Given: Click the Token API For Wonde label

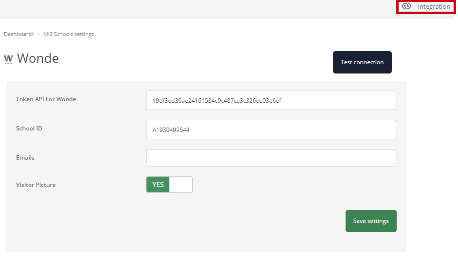Looking at the screenshot, I should [46, 99].
